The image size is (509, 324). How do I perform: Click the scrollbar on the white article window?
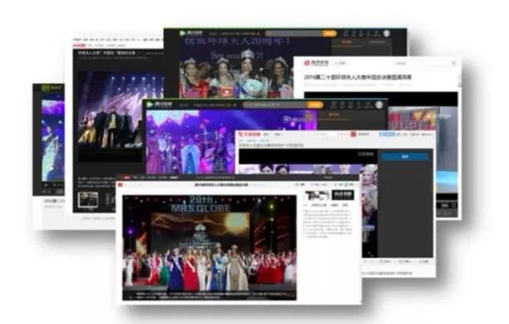(459, 80)
